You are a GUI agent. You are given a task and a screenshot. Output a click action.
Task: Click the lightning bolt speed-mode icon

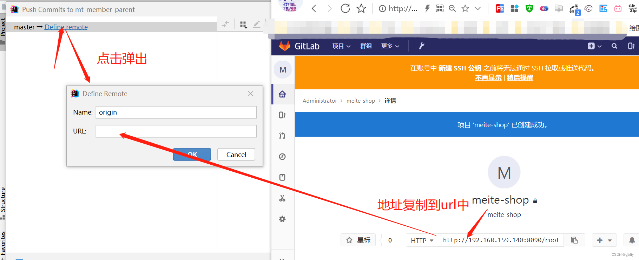tap(427, 8)
